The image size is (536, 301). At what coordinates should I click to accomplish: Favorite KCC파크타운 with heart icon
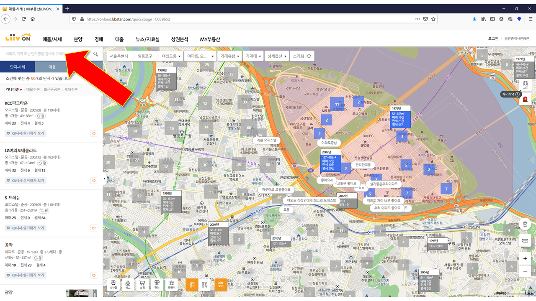pos(94,134)
